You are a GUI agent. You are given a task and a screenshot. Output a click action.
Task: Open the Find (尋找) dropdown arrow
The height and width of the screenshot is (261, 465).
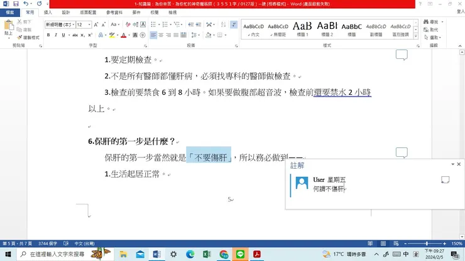pyautogui.click(x=442, y=22)
